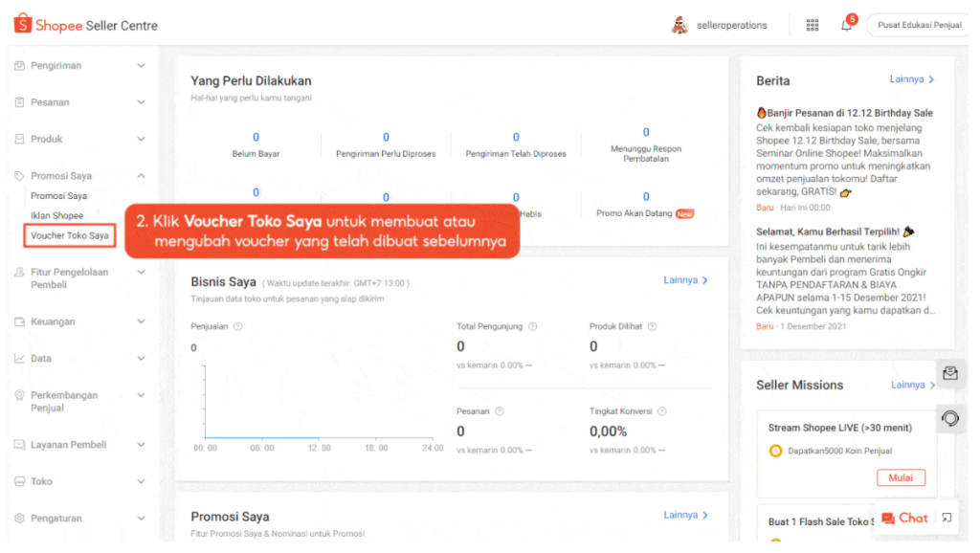Viewport: 980px width, 553px height.
Task: Click Lainnya link in Promosi Saya section
Action: click(685, 516)
